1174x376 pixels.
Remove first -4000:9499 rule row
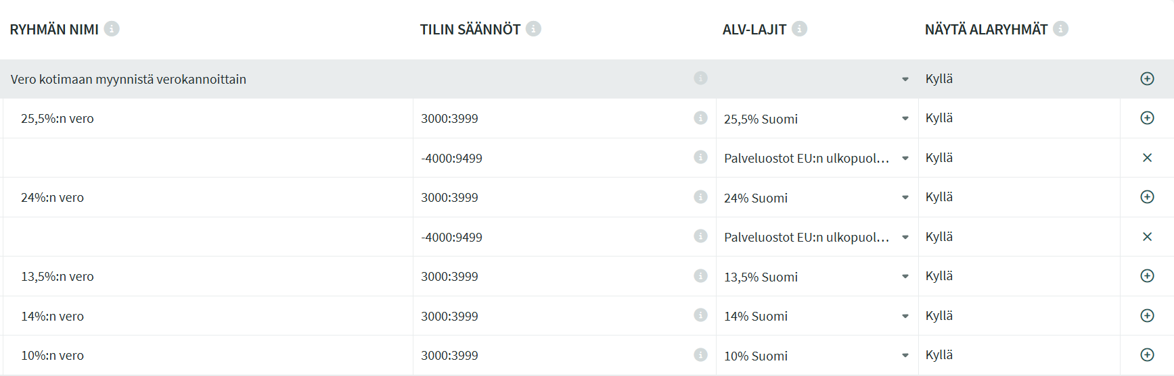pos(1147,158)
